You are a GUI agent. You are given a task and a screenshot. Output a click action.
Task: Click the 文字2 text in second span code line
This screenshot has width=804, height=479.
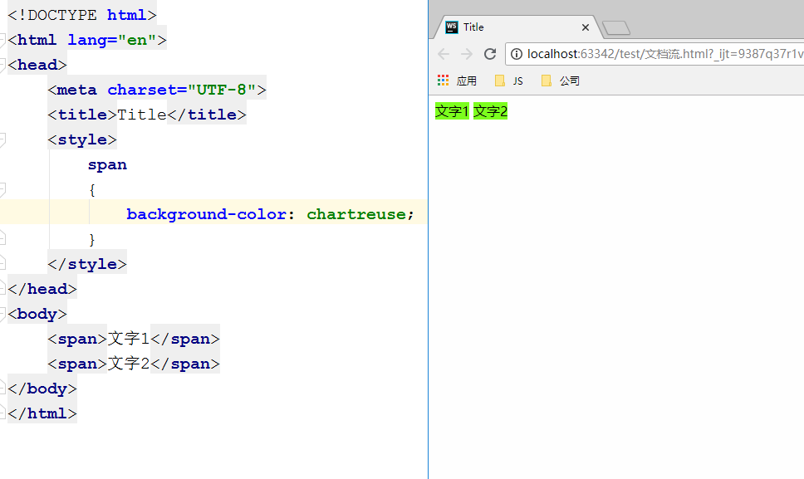click(x=129, y=364)
